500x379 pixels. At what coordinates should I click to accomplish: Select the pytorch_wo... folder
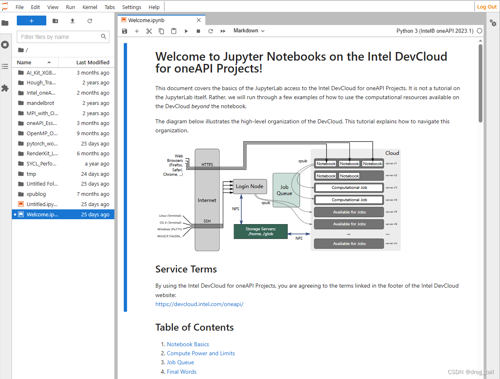[63, 143]
